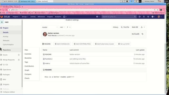Select Activity under Project in sidebar

[x=11, y=36]
